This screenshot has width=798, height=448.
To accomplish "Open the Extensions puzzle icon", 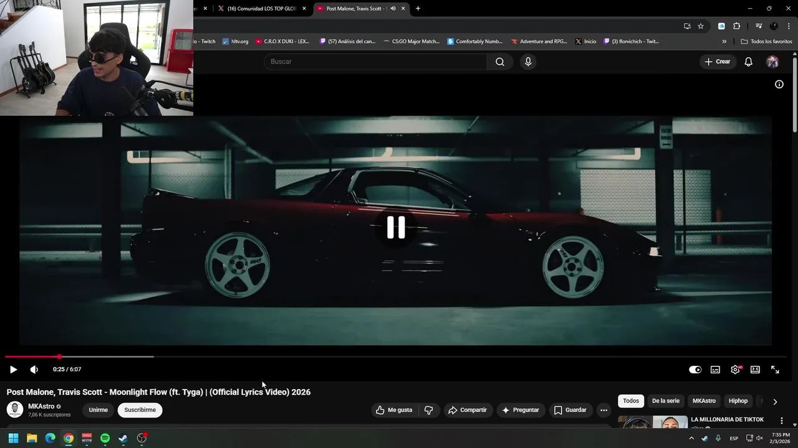I will 737,26.
